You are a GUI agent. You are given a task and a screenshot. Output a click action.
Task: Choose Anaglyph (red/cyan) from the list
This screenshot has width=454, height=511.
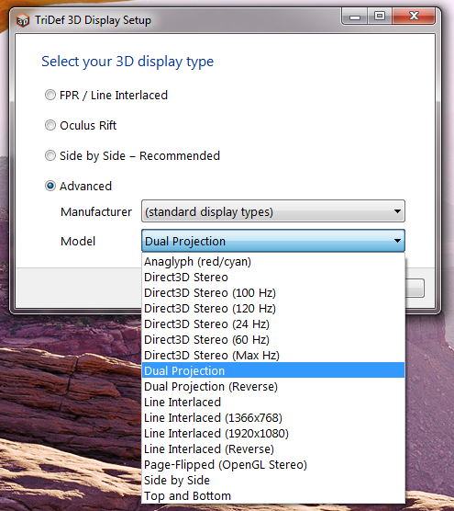click(x=273, y=261)
